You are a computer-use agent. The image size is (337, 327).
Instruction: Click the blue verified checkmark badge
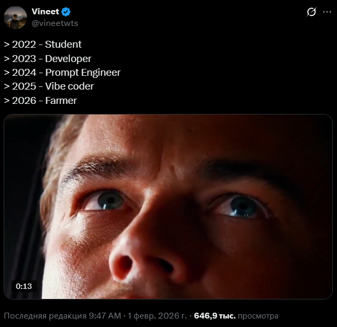click(x=66, y=12)
